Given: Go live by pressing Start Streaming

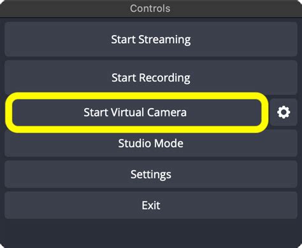Looking at the screenshot, I should [151, 39].
